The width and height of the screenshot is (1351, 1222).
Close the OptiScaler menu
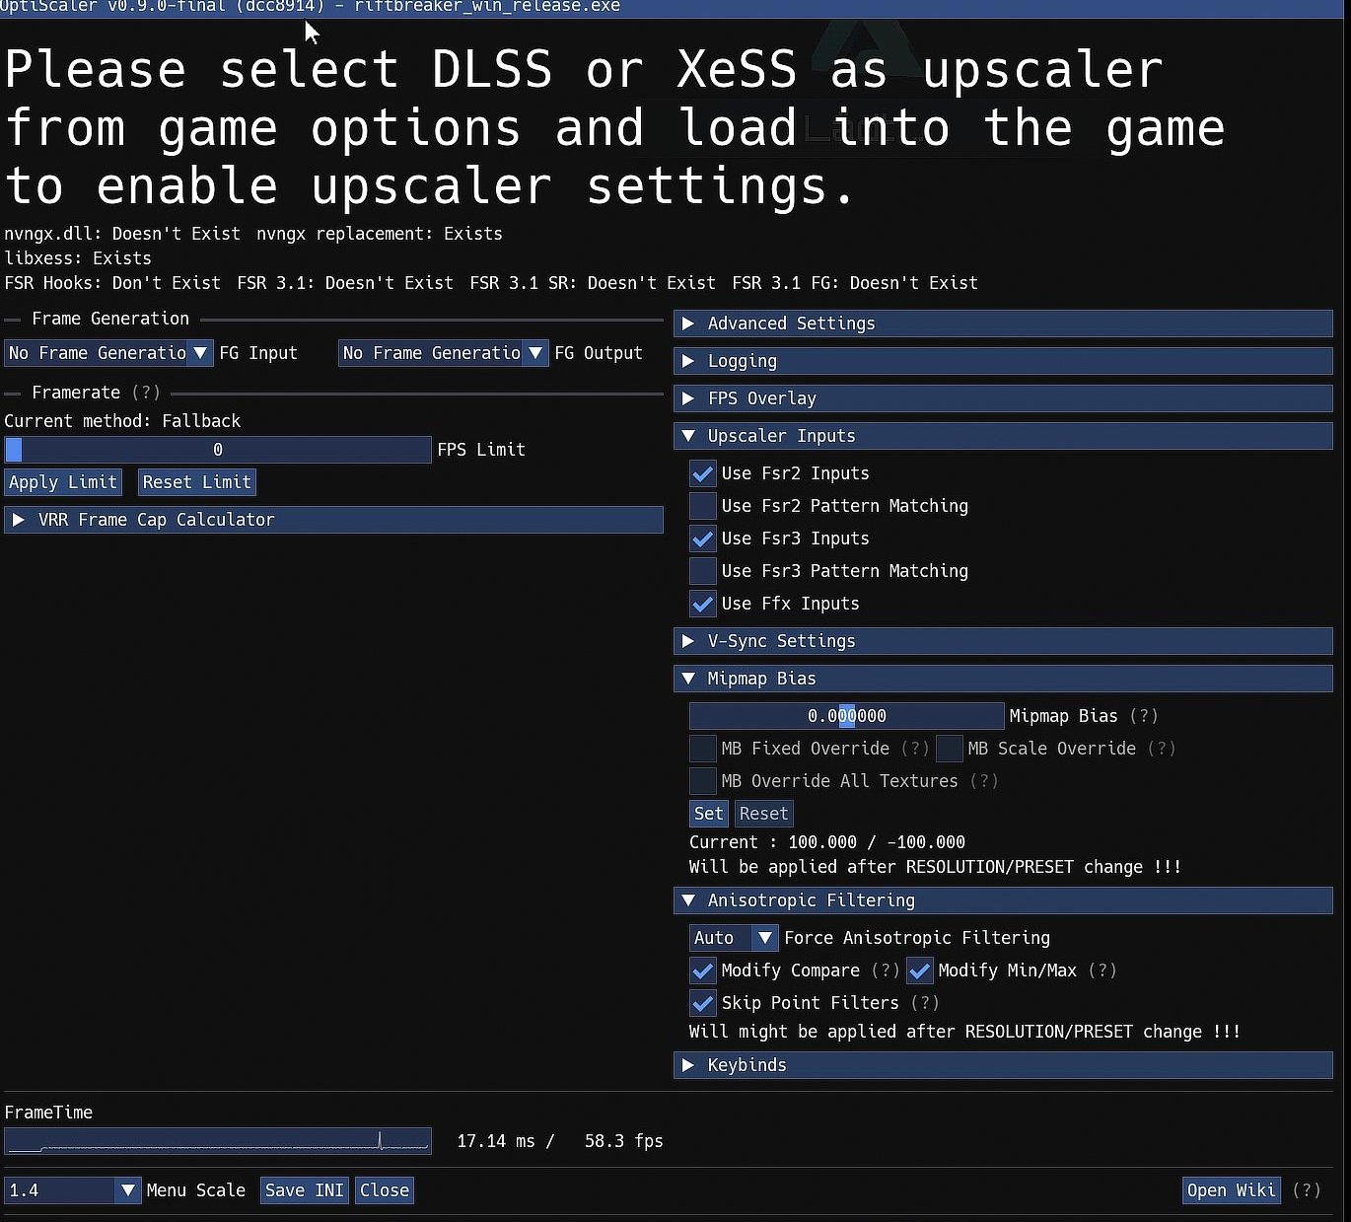coord(385,1190)
